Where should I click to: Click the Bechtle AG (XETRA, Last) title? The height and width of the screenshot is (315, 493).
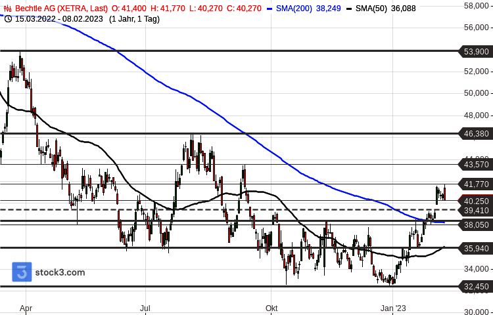pyautogui.click(x=61, y=9)
